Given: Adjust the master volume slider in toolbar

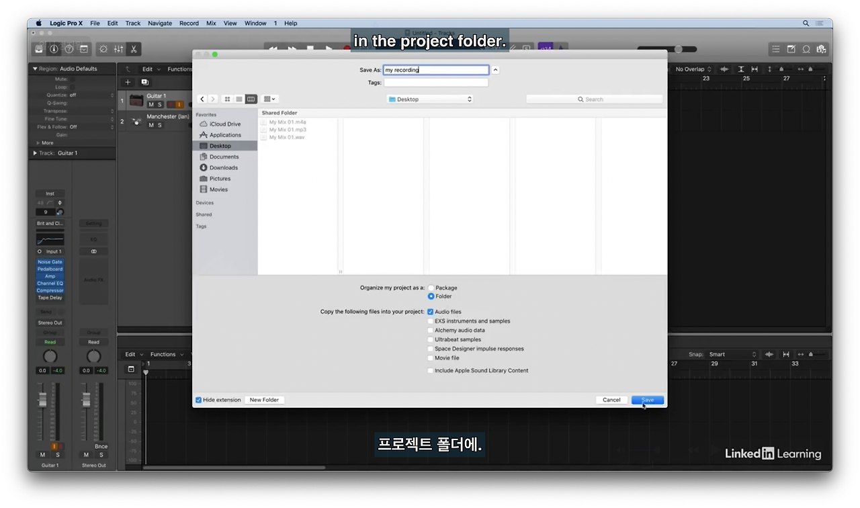Looking at the screenshot, I should pyautogui.click(x=678, y=49).
